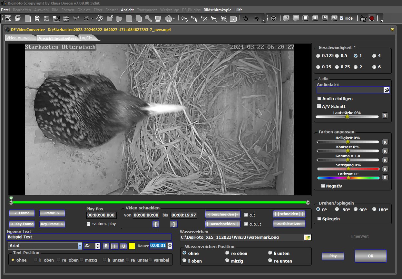This screenshot has width=402, height=279.
Task: Click the zurücksetzen button
Action: (x=289, y=224)
